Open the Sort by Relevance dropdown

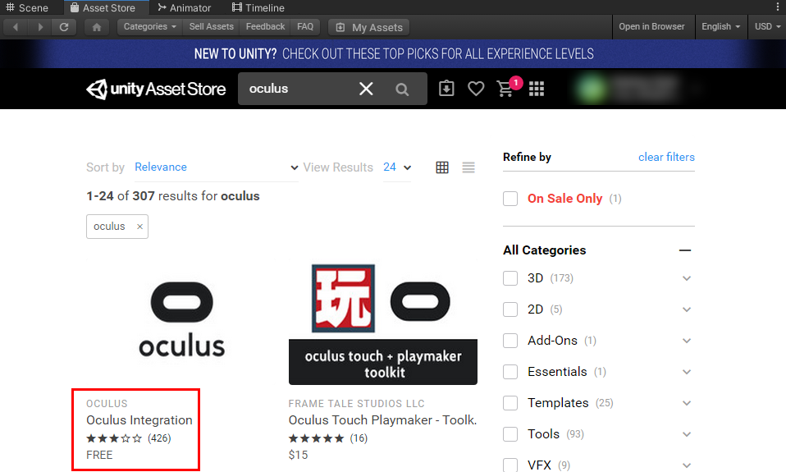click(216, 167)
